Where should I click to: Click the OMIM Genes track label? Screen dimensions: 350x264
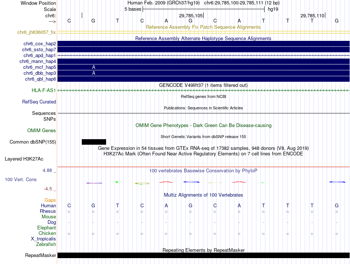tap(41, 131)
